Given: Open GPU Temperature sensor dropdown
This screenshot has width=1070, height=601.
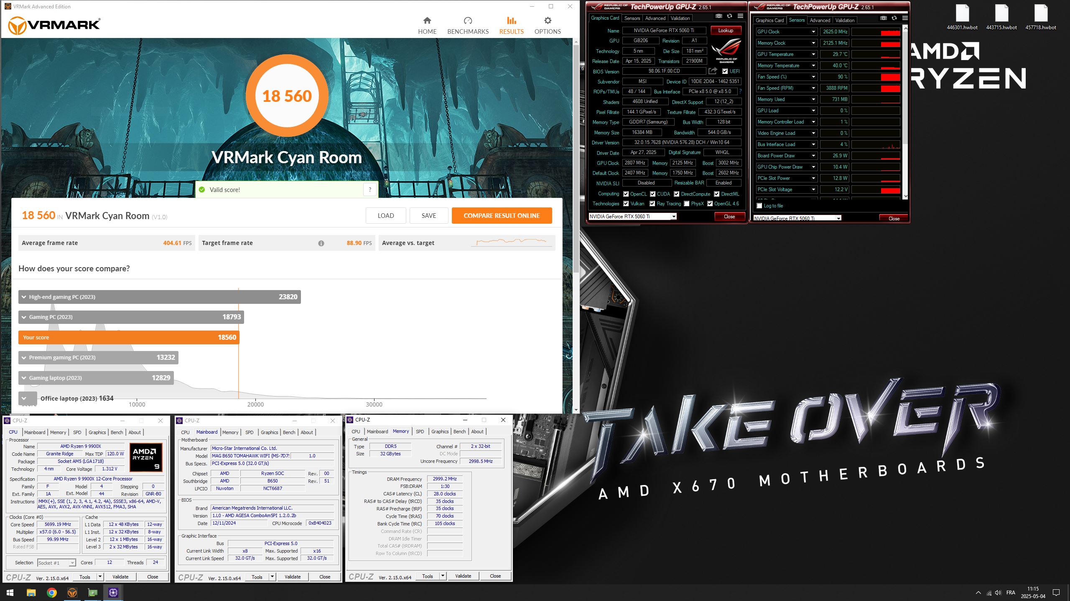Looking at the screenshot, I should coord(813,54).
